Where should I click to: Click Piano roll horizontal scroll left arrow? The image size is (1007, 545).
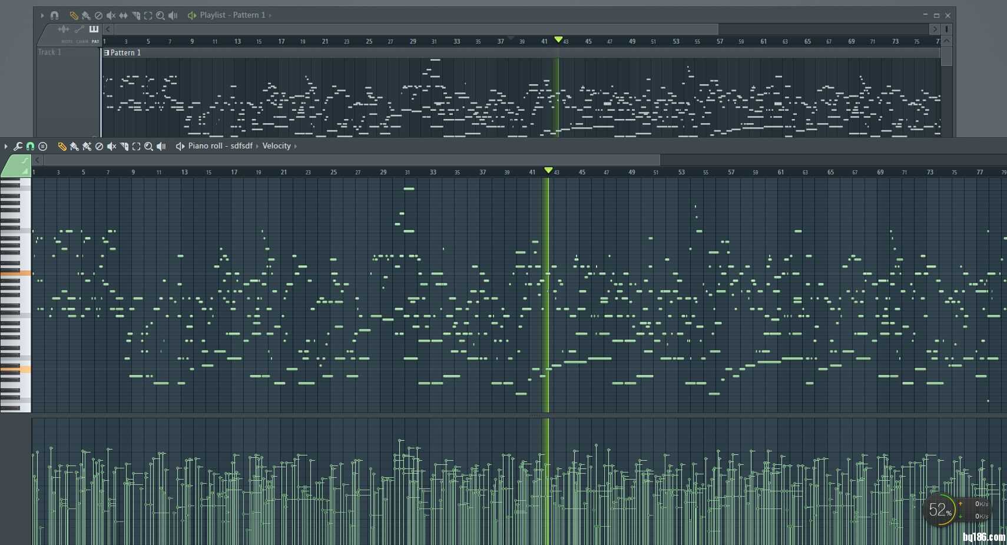pyautogui.click(x=37, y=160)
